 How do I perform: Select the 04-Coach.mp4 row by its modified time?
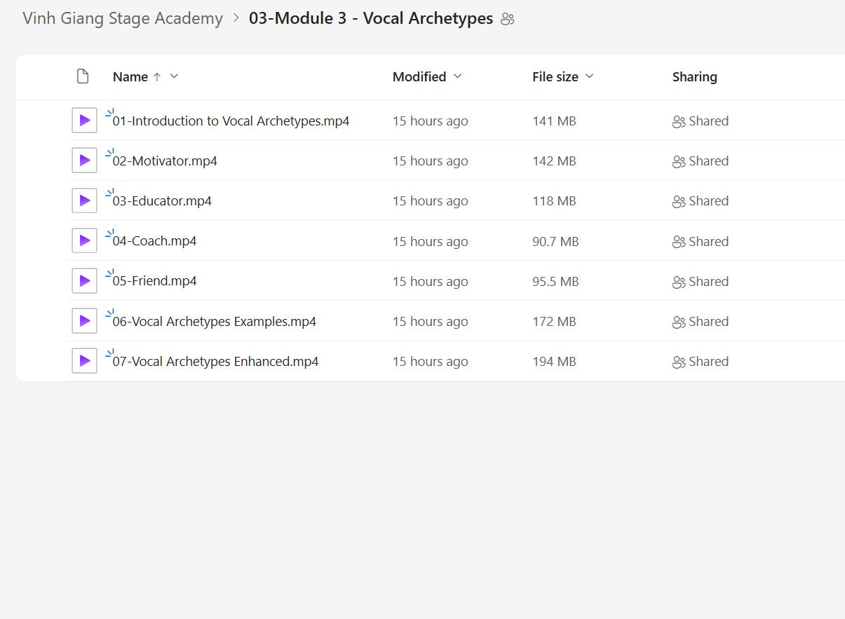tap(430, 242)
